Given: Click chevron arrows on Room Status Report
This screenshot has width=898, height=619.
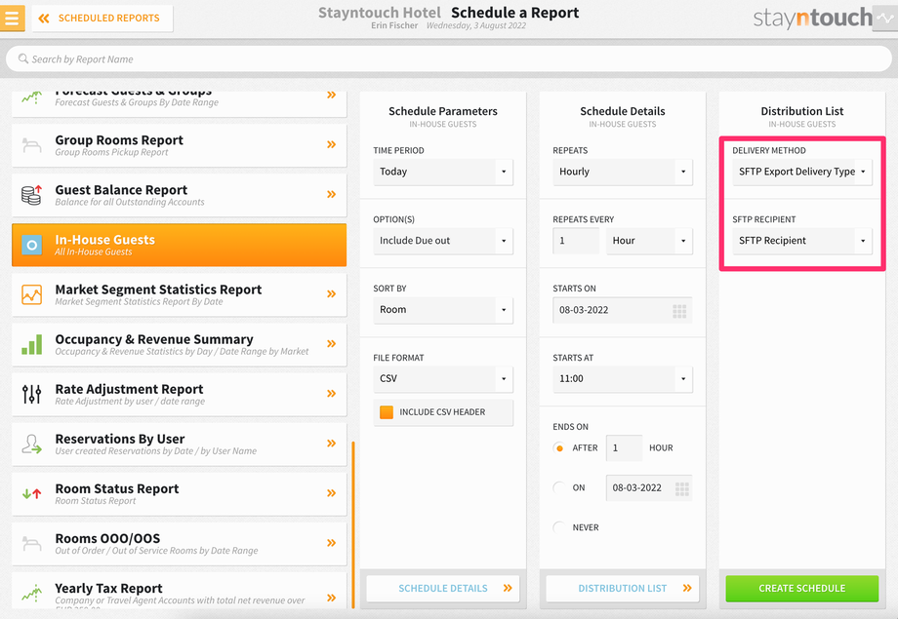Looking at the screenshot, I should [x=331, y=493].
